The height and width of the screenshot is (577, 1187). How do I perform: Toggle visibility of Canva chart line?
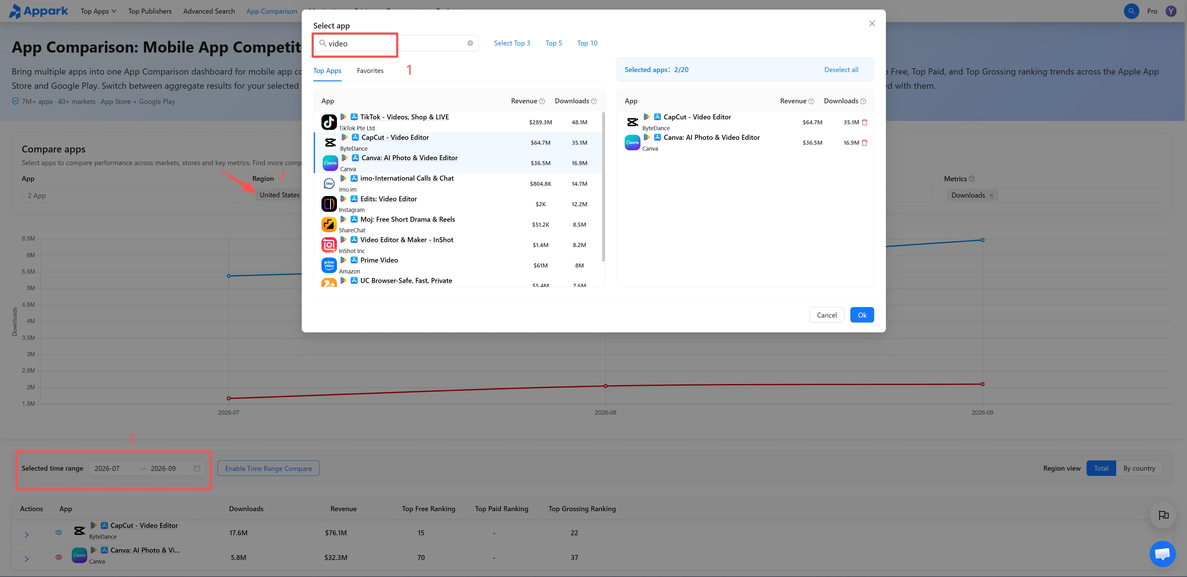click(58, 557)
